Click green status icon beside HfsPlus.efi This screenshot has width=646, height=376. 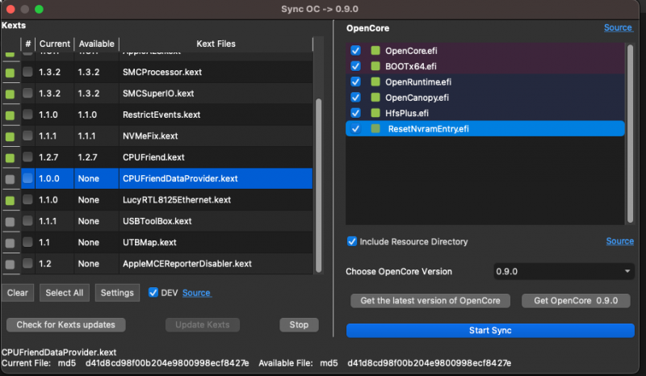375,113
